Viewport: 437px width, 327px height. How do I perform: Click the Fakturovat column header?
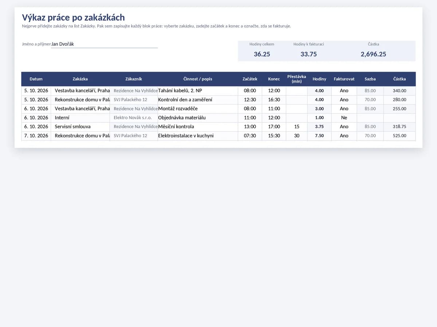coord(344,79)
